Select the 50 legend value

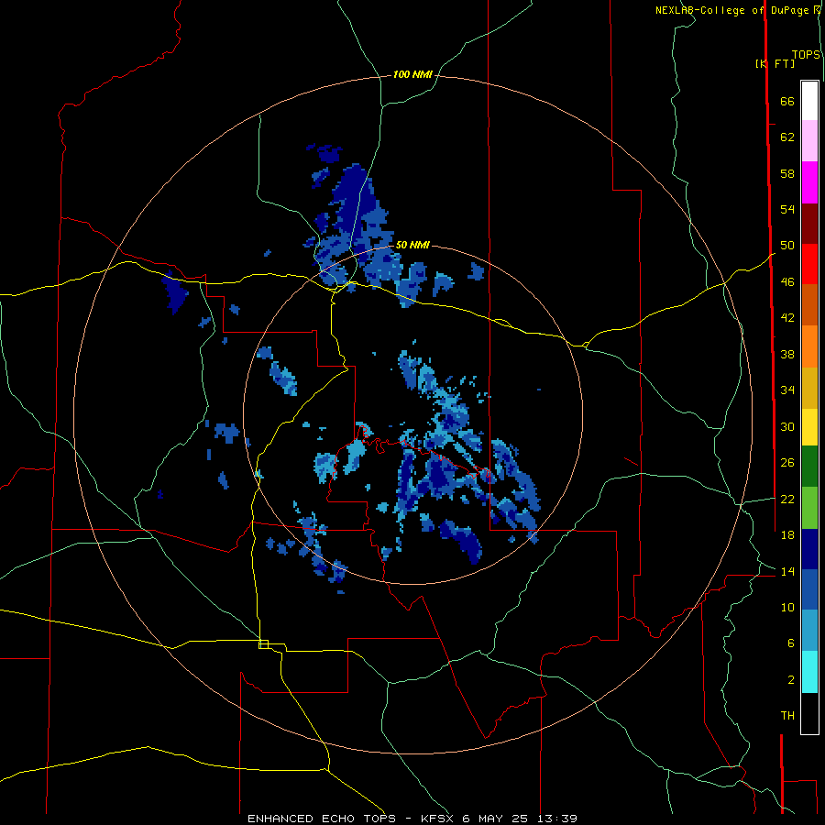[787, 246]
